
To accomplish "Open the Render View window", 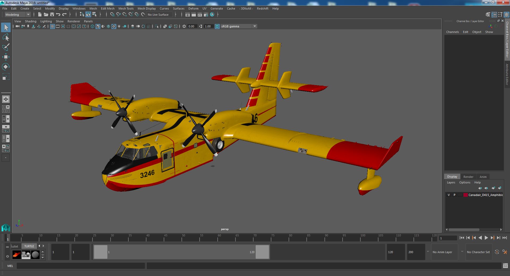I will coord(188,15).
